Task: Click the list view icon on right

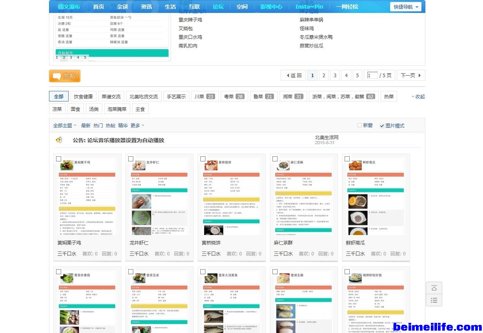Action: click(434, 300)
